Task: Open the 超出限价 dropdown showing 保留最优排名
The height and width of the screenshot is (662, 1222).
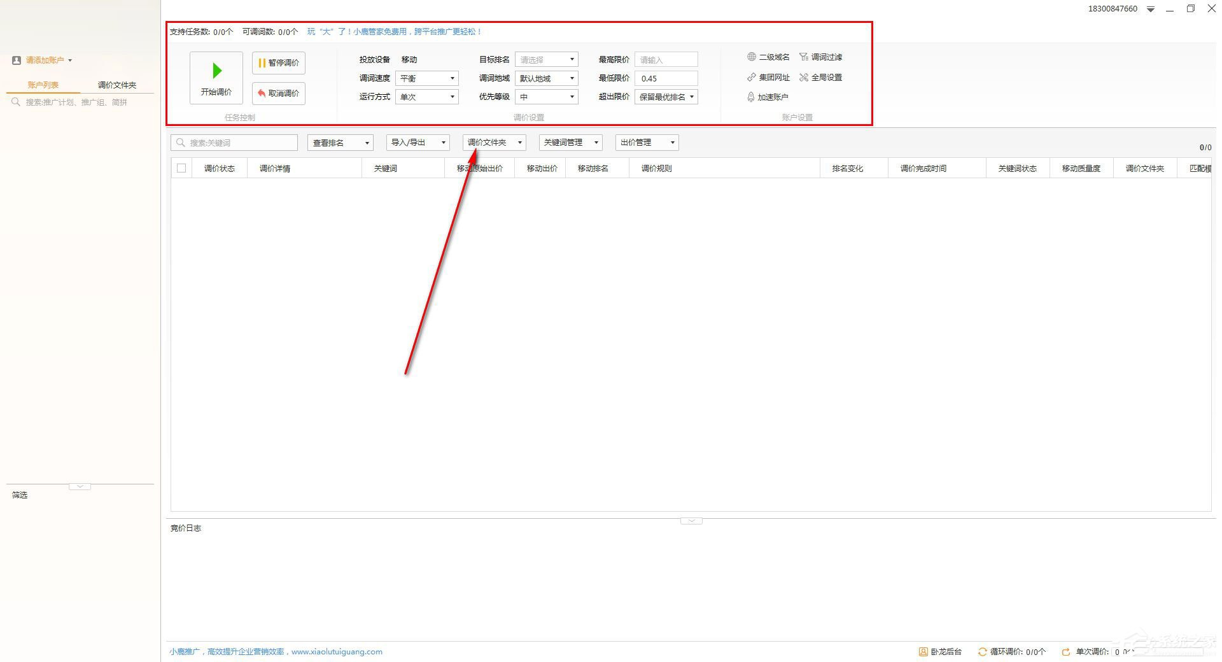Action: 666,97
